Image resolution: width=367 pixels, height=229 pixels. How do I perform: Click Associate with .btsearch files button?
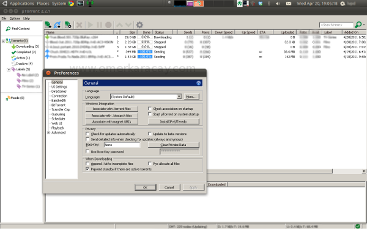click(x=112, y=115)
